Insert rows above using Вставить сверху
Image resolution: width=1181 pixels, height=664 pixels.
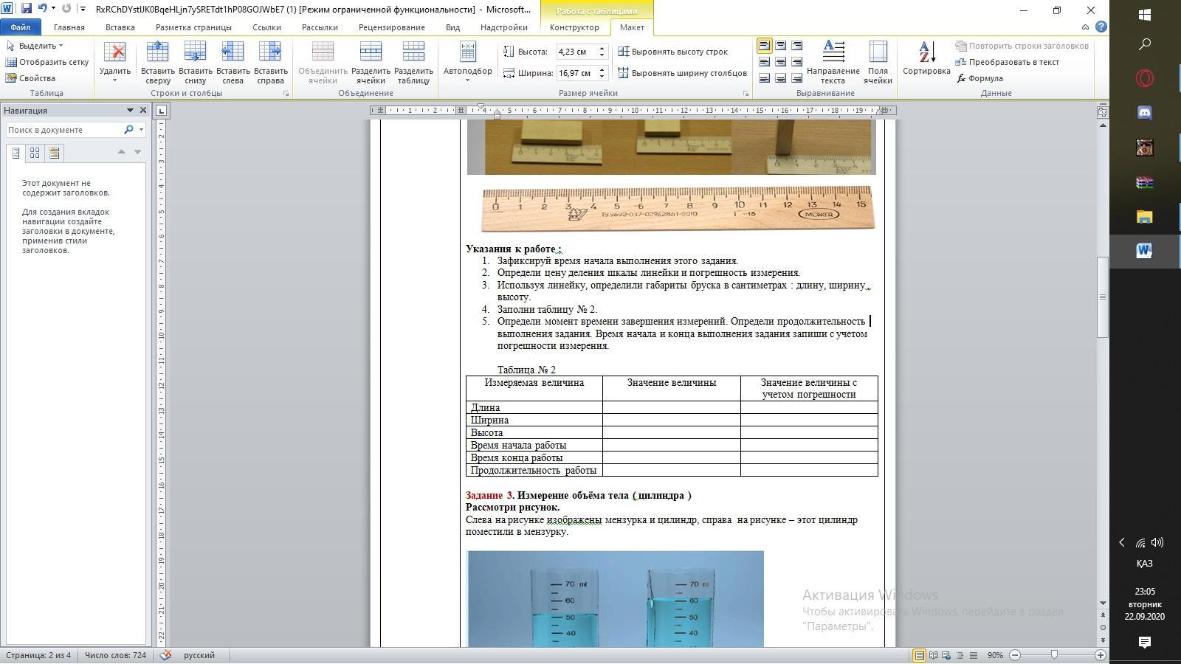coord(158,62)
